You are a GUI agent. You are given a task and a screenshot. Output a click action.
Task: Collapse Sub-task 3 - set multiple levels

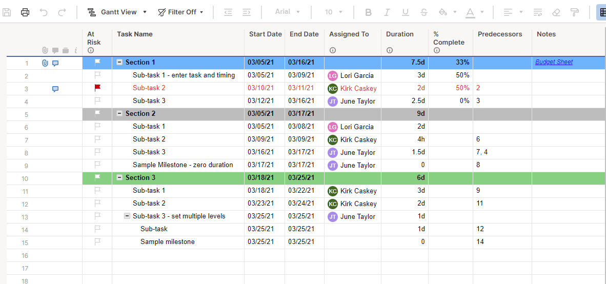coord(127,216)
